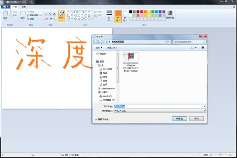Pick the red color swatch
Screen dimensions: 237x158
coord(142,11)
